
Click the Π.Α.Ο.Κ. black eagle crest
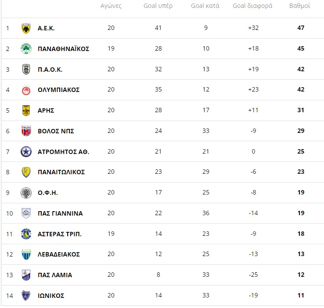click(26, 69)
